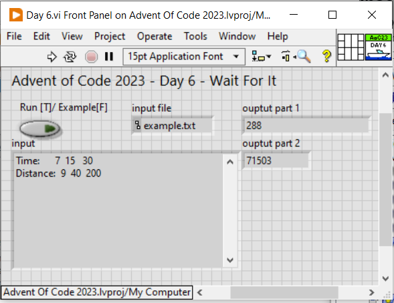Screen dimensions: 394x303
Task: Open the Project menu
Action: click(x=110, y=36)
